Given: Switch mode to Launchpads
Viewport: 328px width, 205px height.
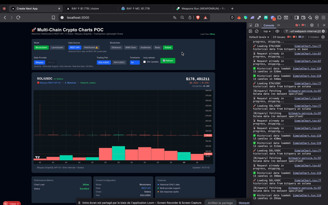Looking at the screenshot, I should coord(57,48).
